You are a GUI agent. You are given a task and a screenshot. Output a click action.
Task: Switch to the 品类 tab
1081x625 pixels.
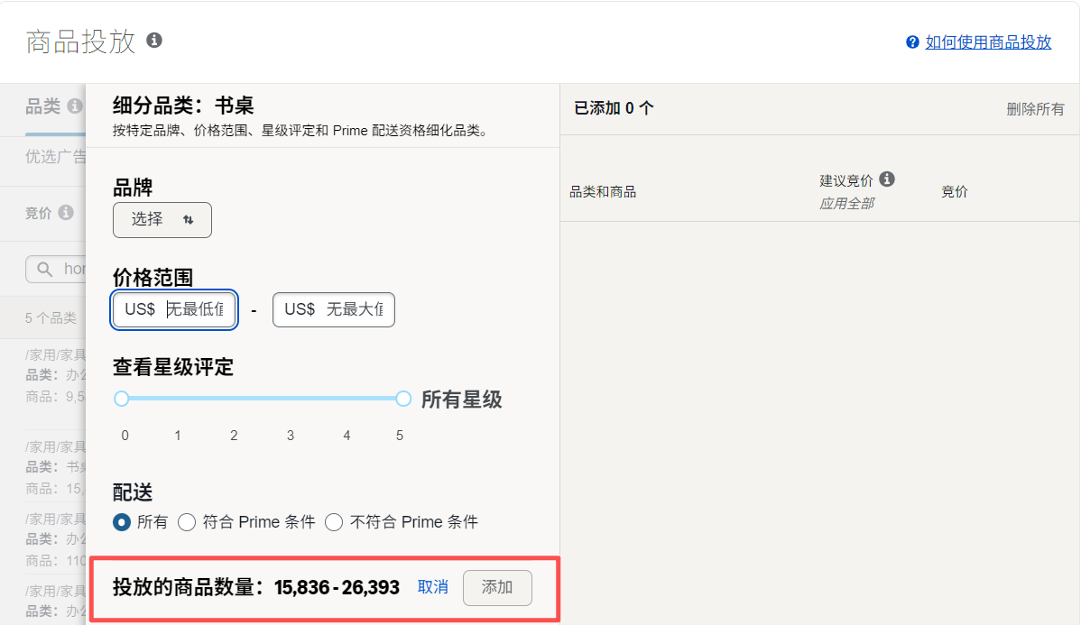pyautogui.click(x=42, y=107)
